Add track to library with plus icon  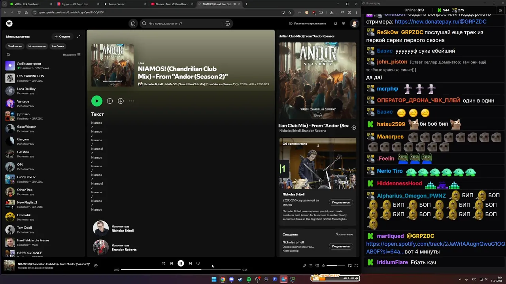point(110,101)
